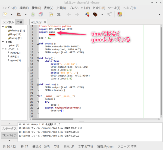The width and height of the screenshot is (163, 150).
Task: Collapse fold marker at try: line
Action: [x=38, y=102]
